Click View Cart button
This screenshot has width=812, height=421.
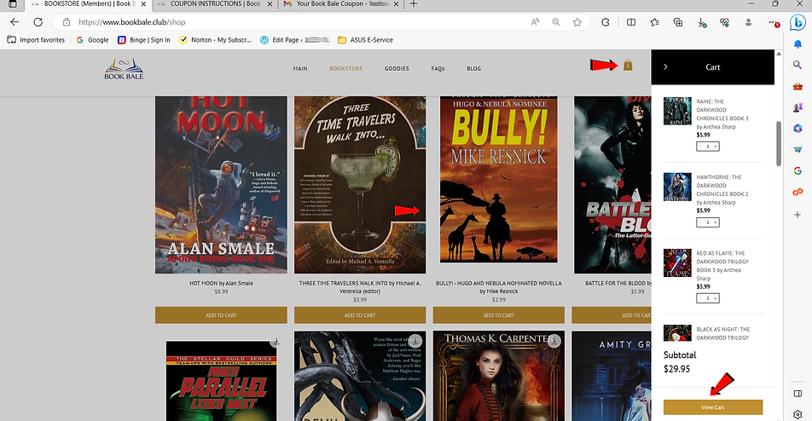click(713, 407)
